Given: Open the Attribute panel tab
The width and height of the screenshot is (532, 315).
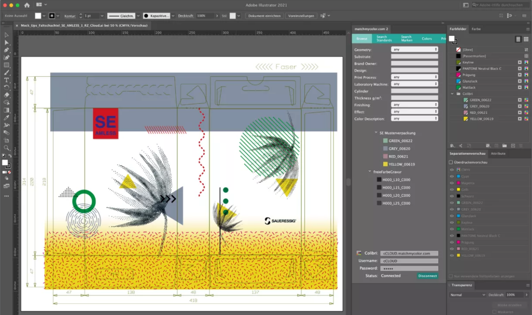Looking at the screenshot, I should point(498,153).
